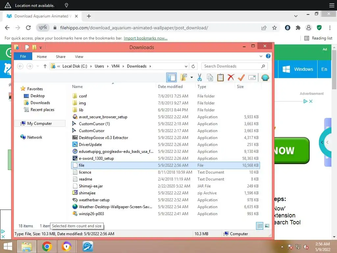Click VM4 in the address breadcrumb

[x=116, y=66]
